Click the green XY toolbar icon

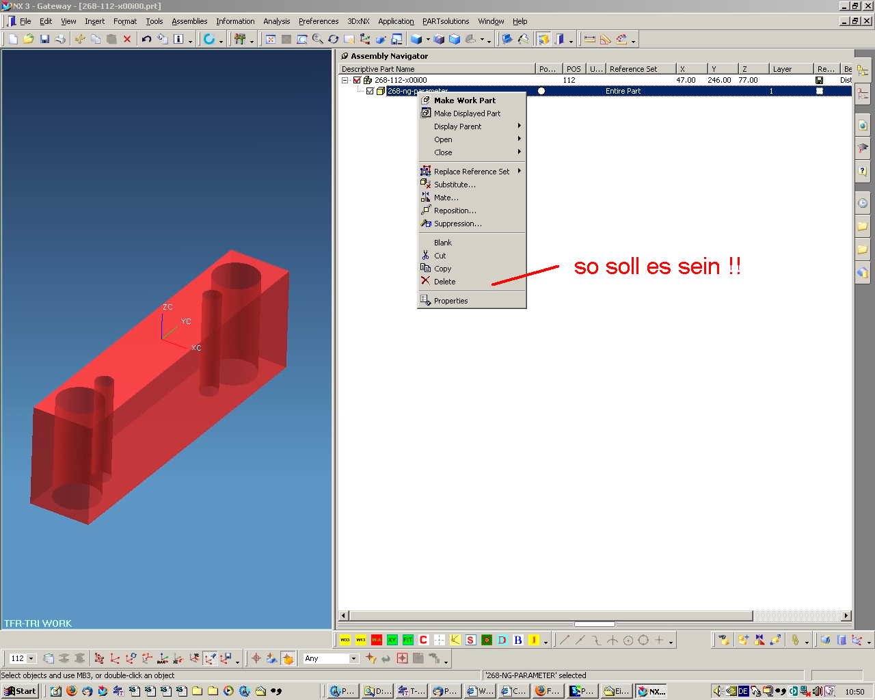click(392, 640)
